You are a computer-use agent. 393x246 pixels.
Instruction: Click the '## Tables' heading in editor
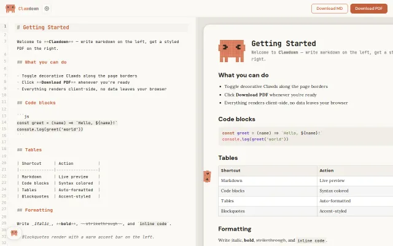[29, 150]
